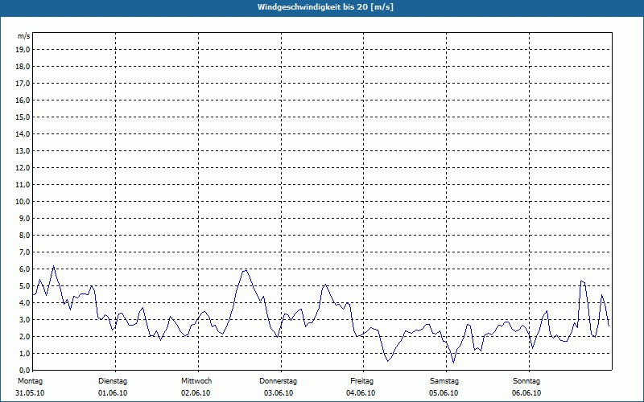This screenshot has height=402, width=644.
Task: Click the date 03.06.10
Action: pyautogui.click(x=279, y=393)
